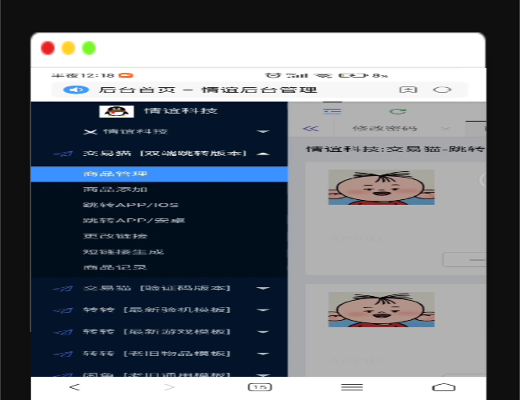Click the 情谊科技 site title text in sidebar header
Image resolution: width=520 pixels, height=400 pixels.
click(x=181, y=110)
